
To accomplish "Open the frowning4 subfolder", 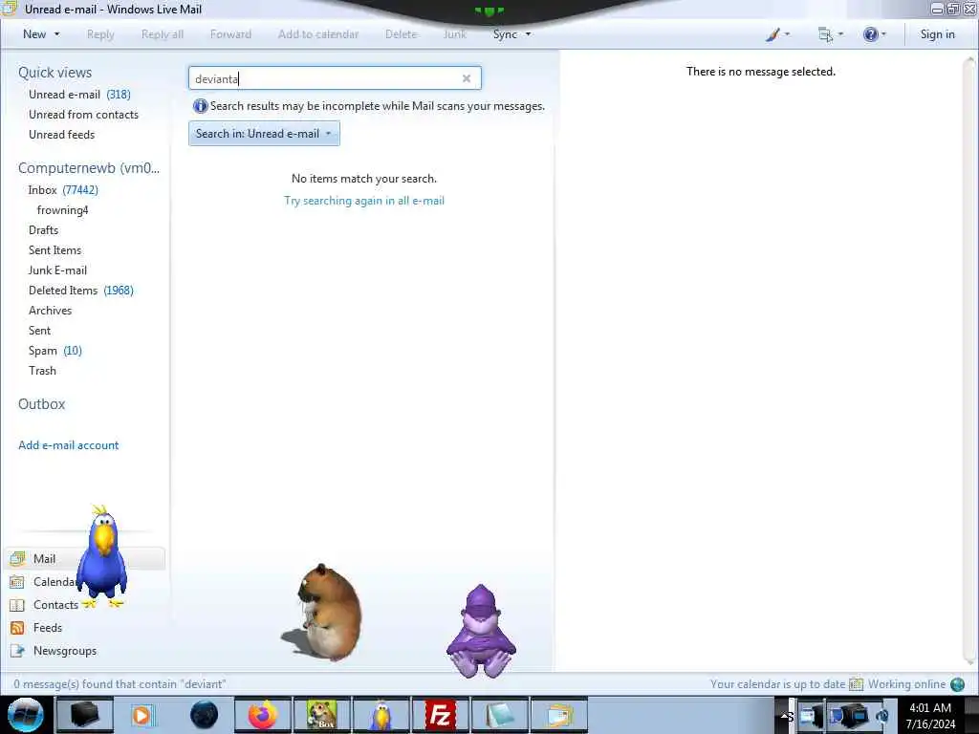I will tap(62, 209).
